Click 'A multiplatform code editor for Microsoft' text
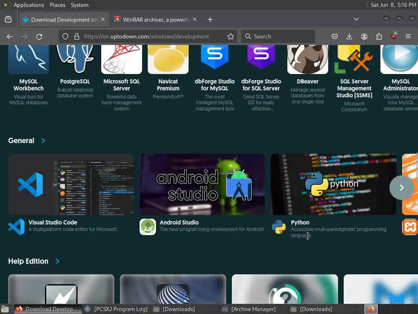The height and width of the screenshot is (314, 418). (73, 229)
